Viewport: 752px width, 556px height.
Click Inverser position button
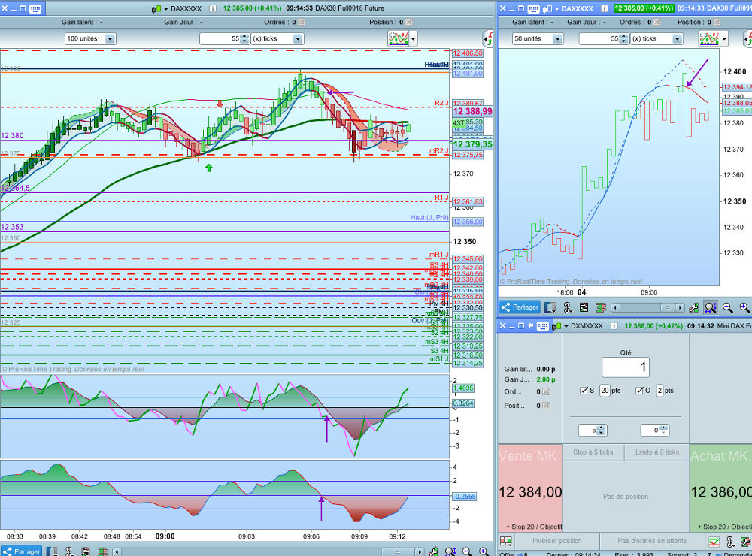point(556,541)
